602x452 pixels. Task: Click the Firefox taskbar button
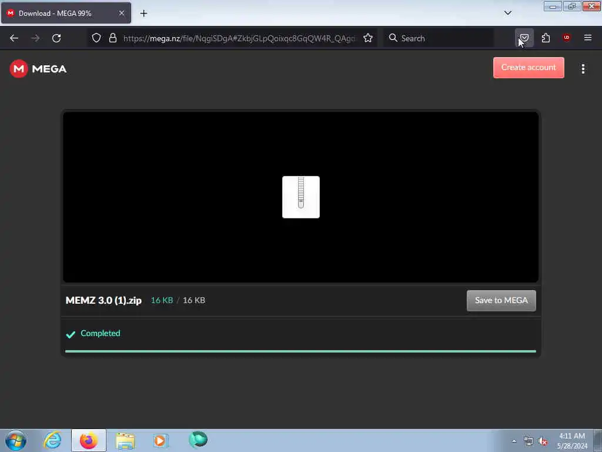(89, 440)
